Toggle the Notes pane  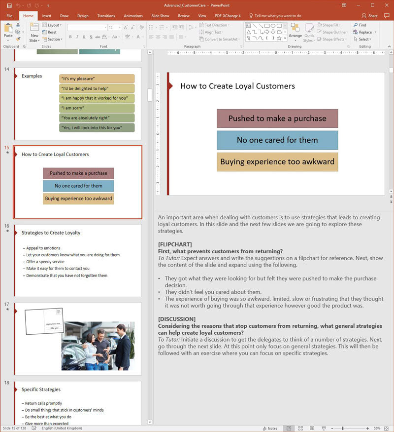(x=270, y=429)
